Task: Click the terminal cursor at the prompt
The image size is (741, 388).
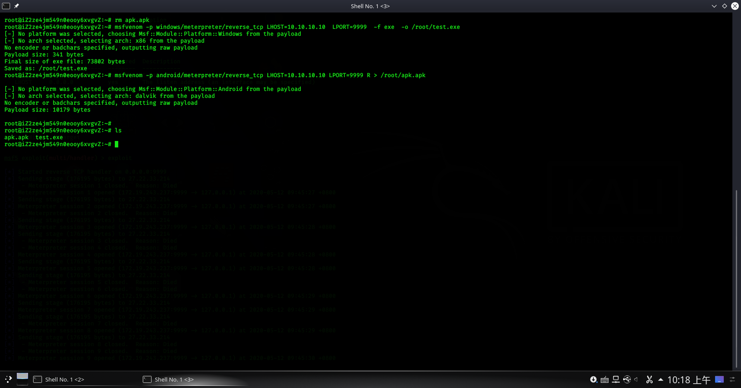Action: click(x=117, y=144)
